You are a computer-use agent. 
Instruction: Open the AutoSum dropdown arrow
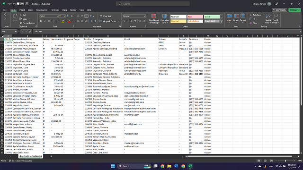pyautogui.click(x=263, y=15)
